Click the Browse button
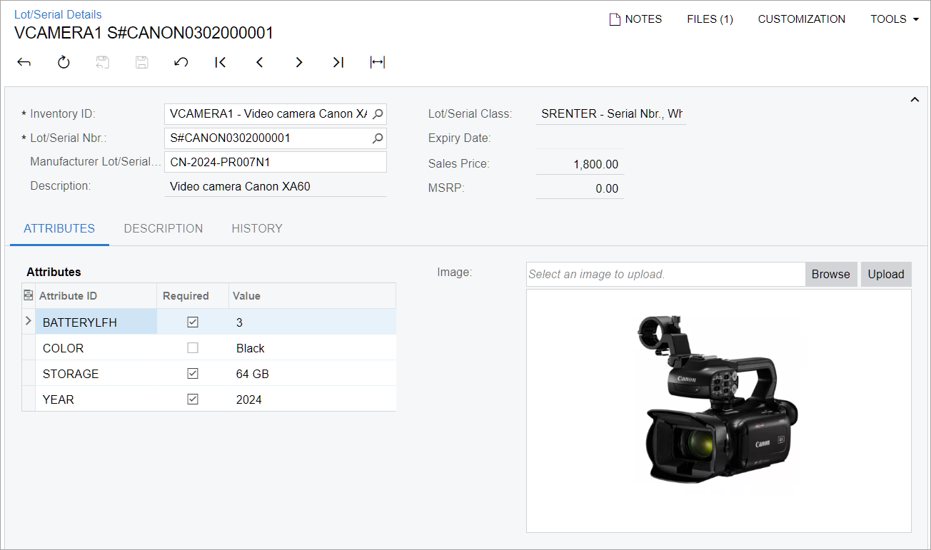Screen dimensions: 931x550 (x=831, y=274)
